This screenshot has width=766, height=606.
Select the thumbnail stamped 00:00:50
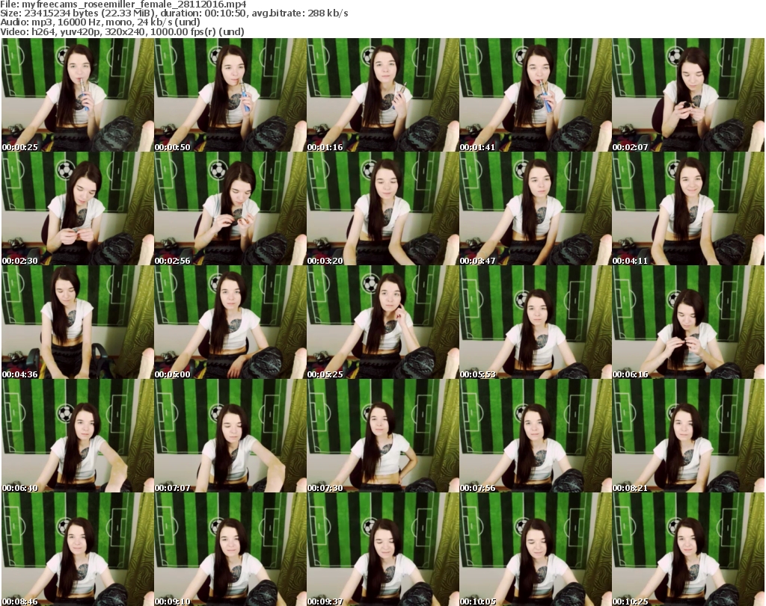(230, 95)
